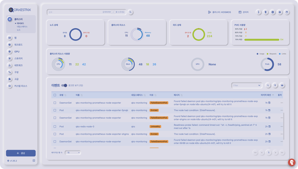Click the settings gear icon in header
The height and width of the screenshot is (169, 298).
click(x=280, y=12)
